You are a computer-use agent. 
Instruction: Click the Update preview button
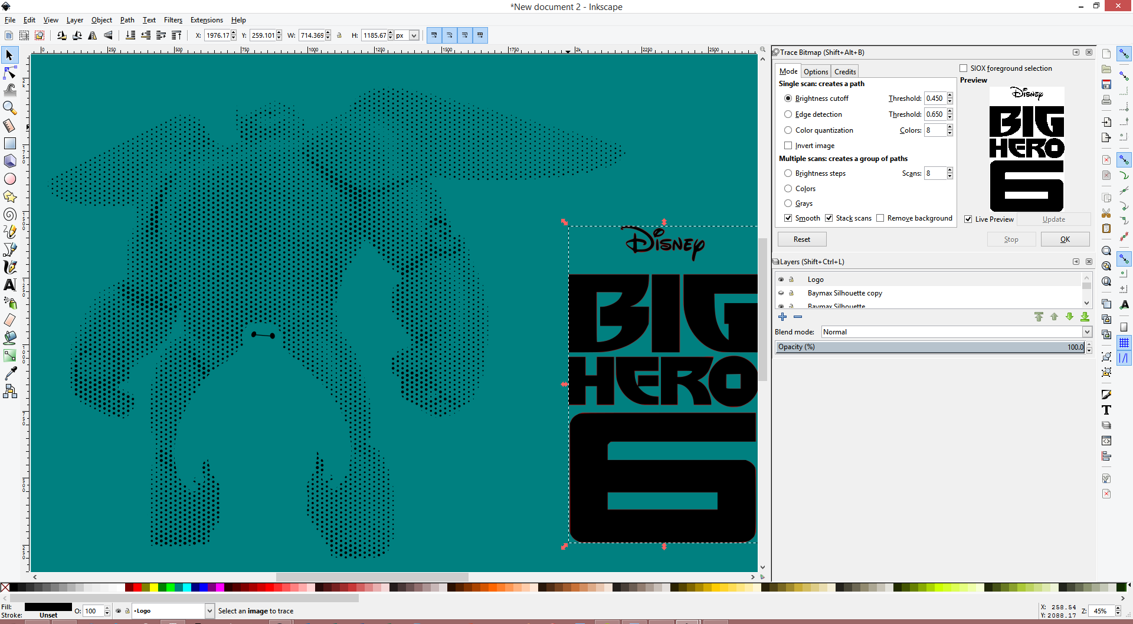(1054, 219)
